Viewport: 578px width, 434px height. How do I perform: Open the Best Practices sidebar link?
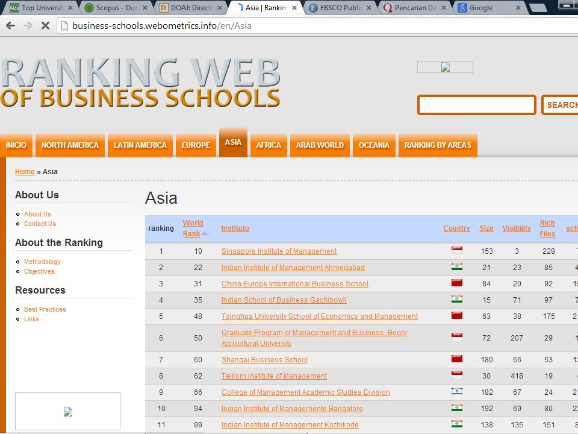[45, 309]
